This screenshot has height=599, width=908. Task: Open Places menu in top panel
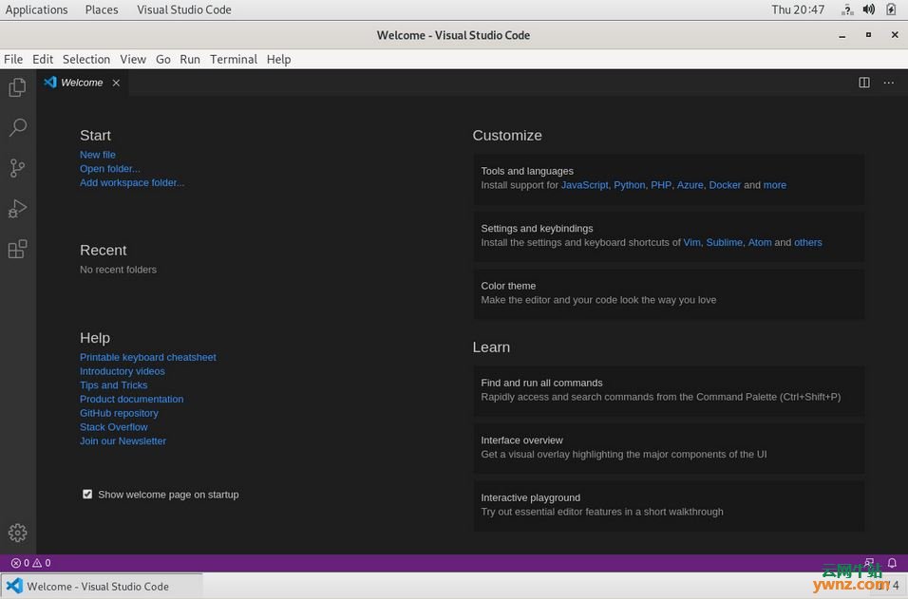tap(102, 9)
